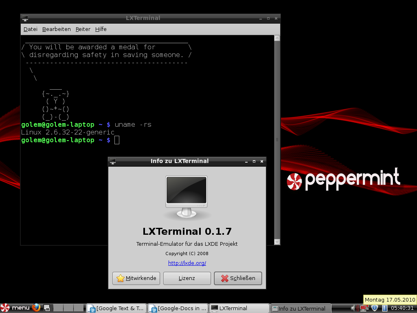
Task: Open the LXTerminal window menu icon
Action: click(x=25, y=18)
